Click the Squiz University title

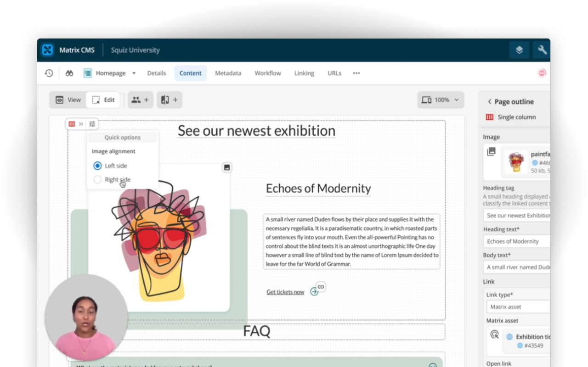[135, 50]
